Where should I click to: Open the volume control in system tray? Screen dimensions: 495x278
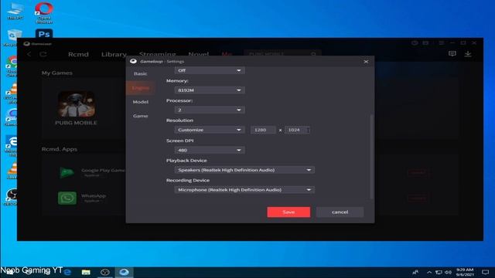pos(448,272)
